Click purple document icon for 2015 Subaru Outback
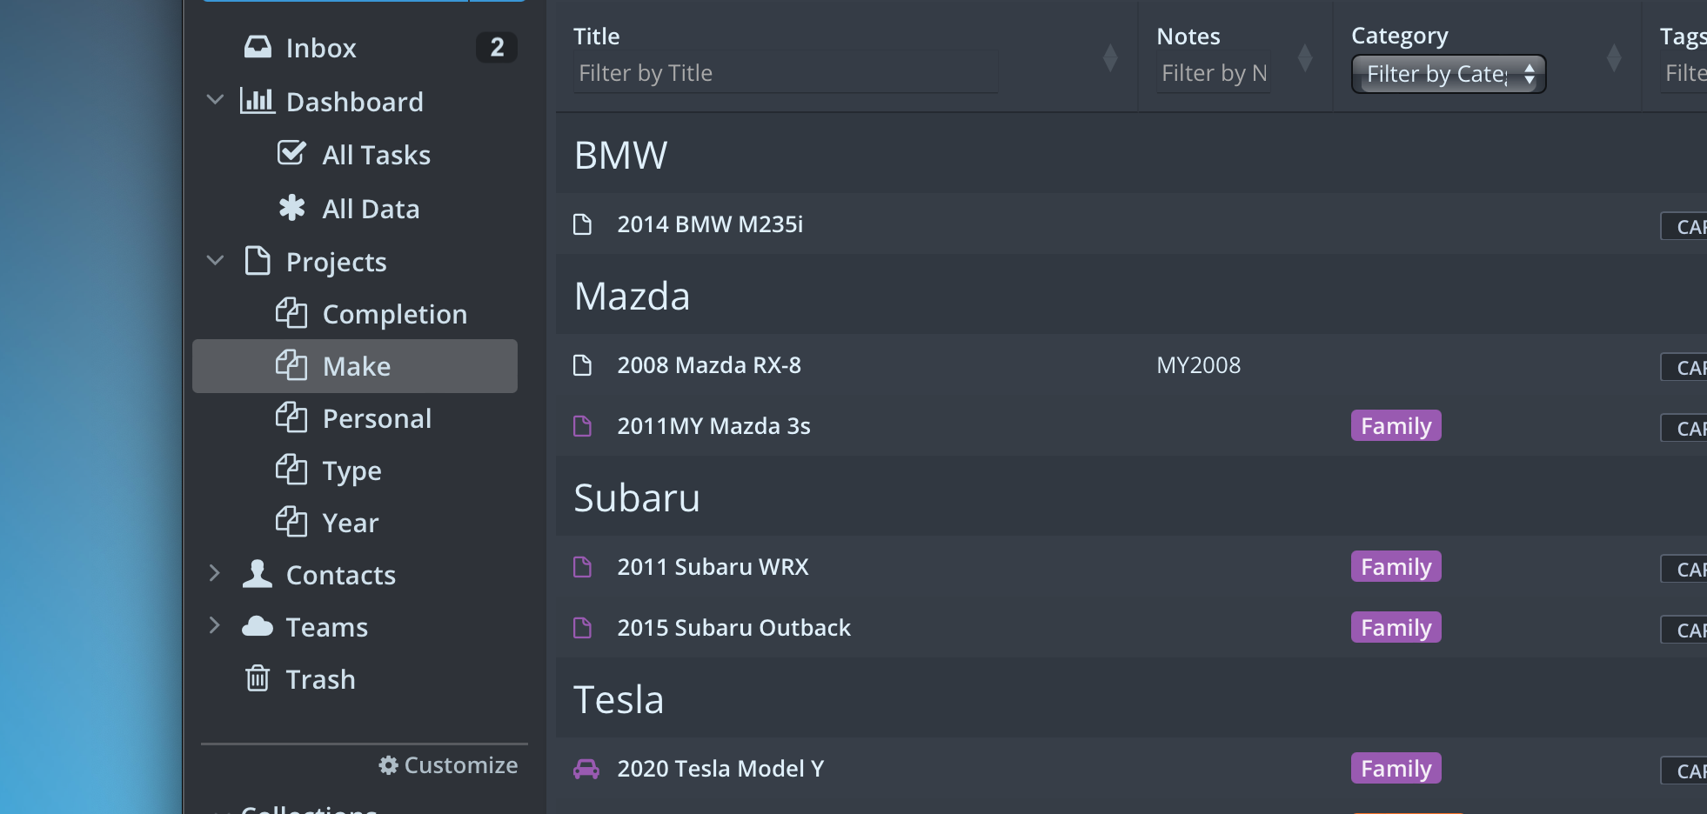The height and width of the screenshot is (814, 1707). point(583,628)
